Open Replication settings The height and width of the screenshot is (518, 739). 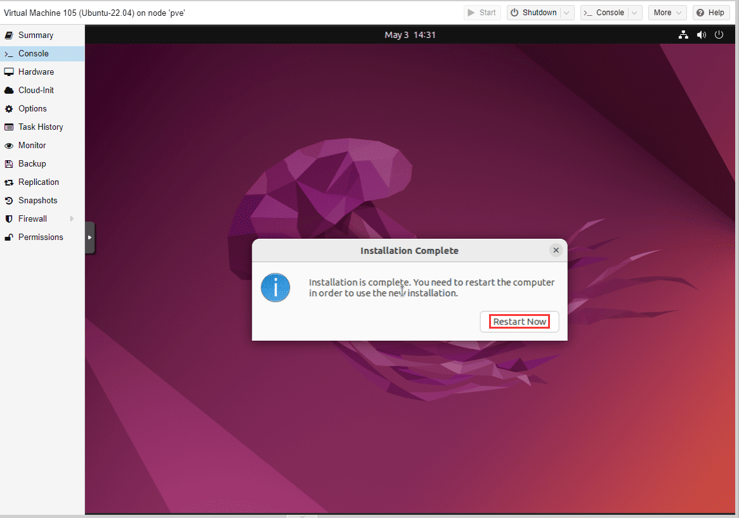click(42, 182)
